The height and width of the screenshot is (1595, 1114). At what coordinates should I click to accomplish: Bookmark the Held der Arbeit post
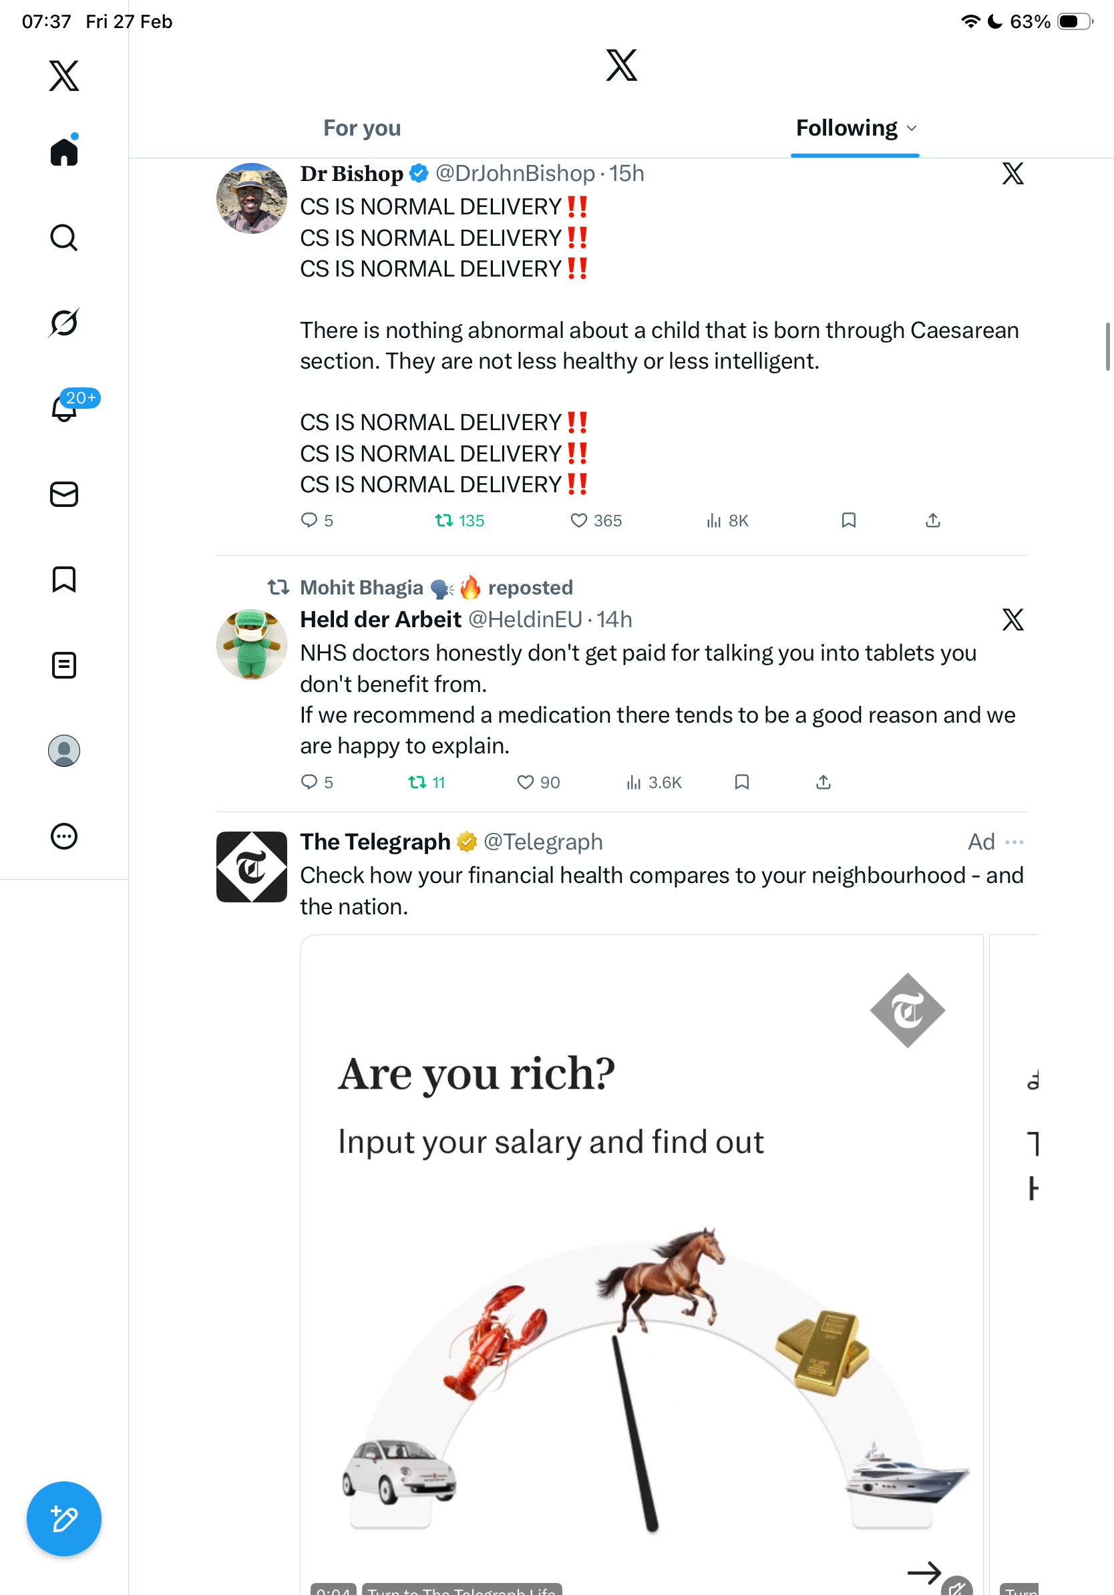click(x=742, y=782)
